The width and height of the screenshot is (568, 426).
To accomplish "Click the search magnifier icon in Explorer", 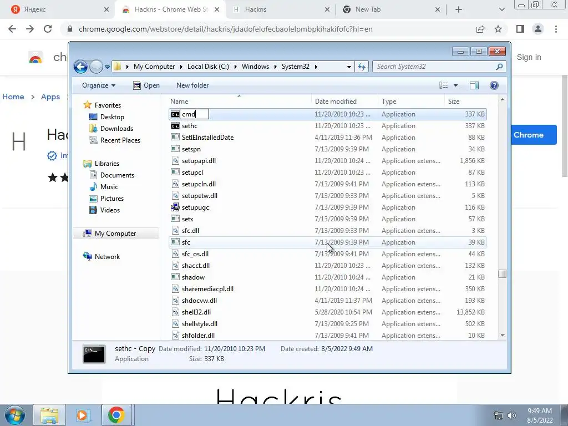I will click(x=500, y=67).
